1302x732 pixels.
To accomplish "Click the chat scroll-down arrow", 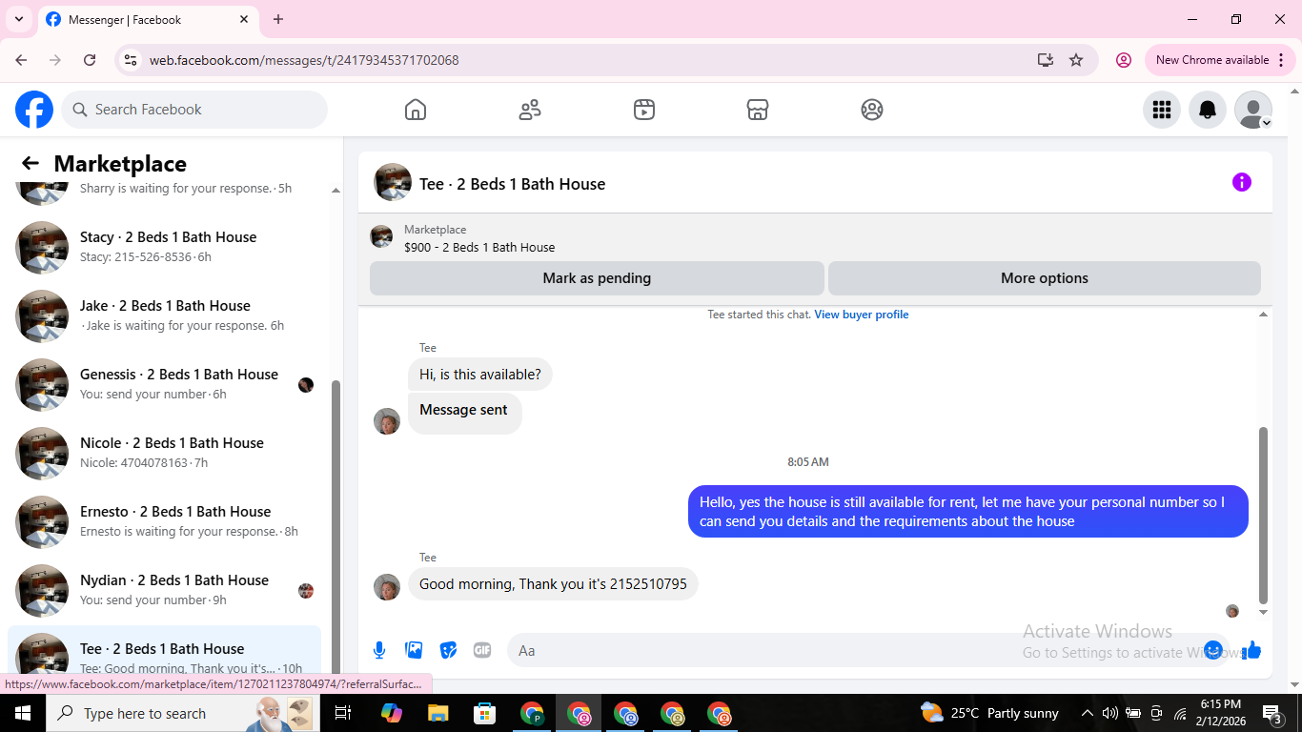I will pyautogui.click(x=1264, y=613).
